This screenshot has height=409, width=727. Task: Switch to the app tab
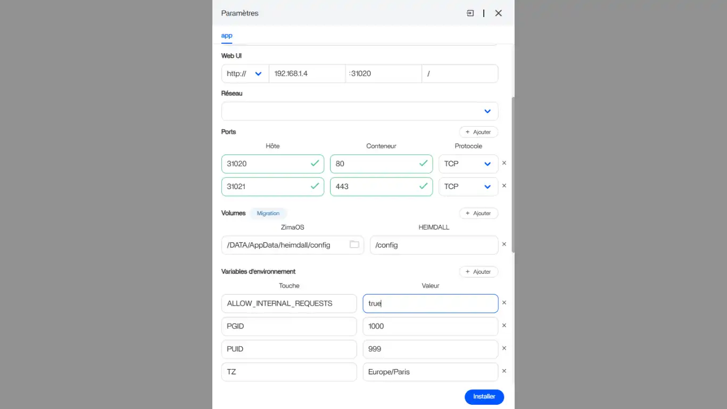point(227,36)
